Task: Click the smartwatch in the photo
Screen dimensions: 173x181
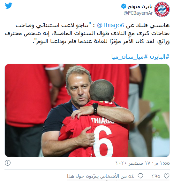Action: pos(95,108)
